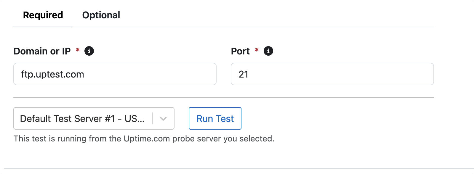Click the info icon next to Port
This screenshot has width=474, height=174.
[268, 51]
